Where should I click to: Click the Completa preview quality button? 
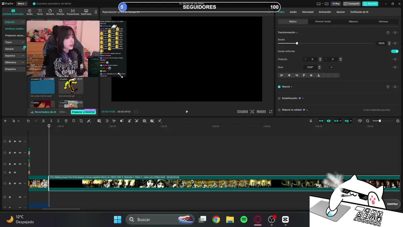point(242,112)
